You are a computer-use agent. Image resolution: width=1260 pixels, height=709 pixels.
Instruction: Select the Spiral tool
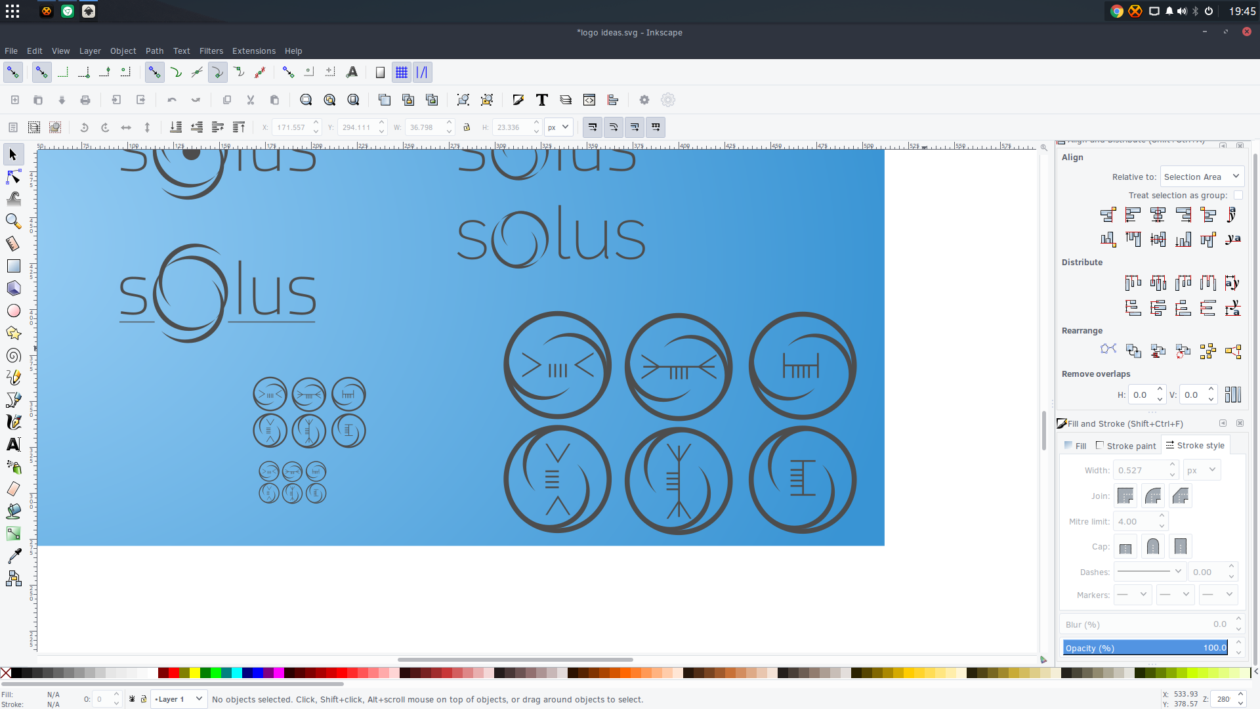pyautogui.click(x=13, y=355)
